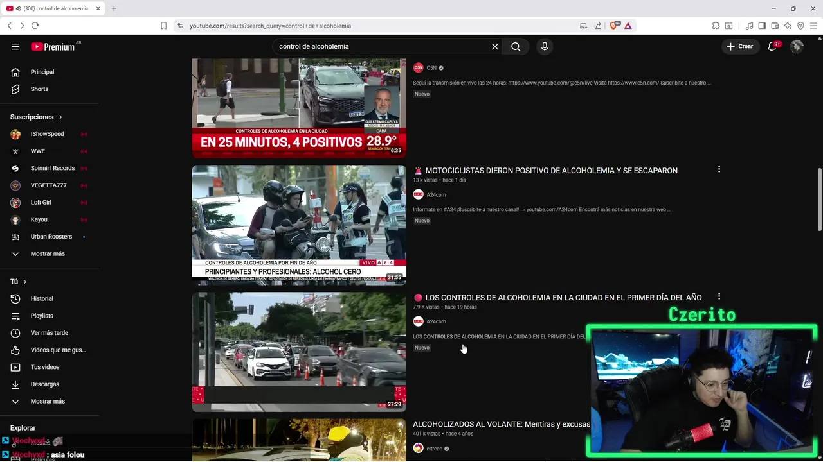Open Ver más tarde list
823x462 pixels.
click(x=50, y=333)
